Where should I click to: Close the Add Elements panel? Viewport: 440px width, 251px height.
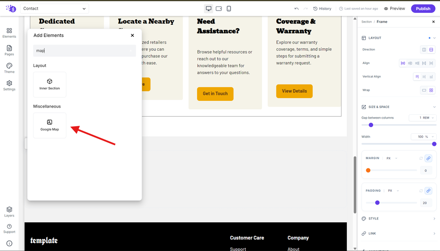(132, 35)
